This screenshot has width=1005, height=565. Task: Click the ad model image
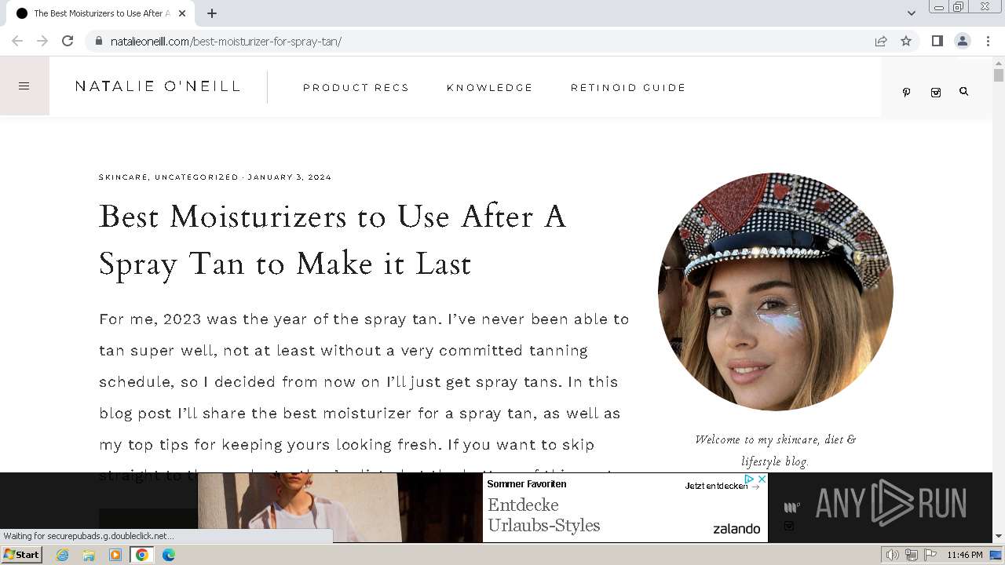(340, 507)
